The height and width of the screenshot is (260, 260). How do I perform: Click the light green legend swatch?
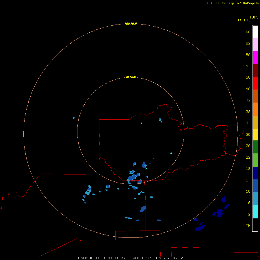255,160
